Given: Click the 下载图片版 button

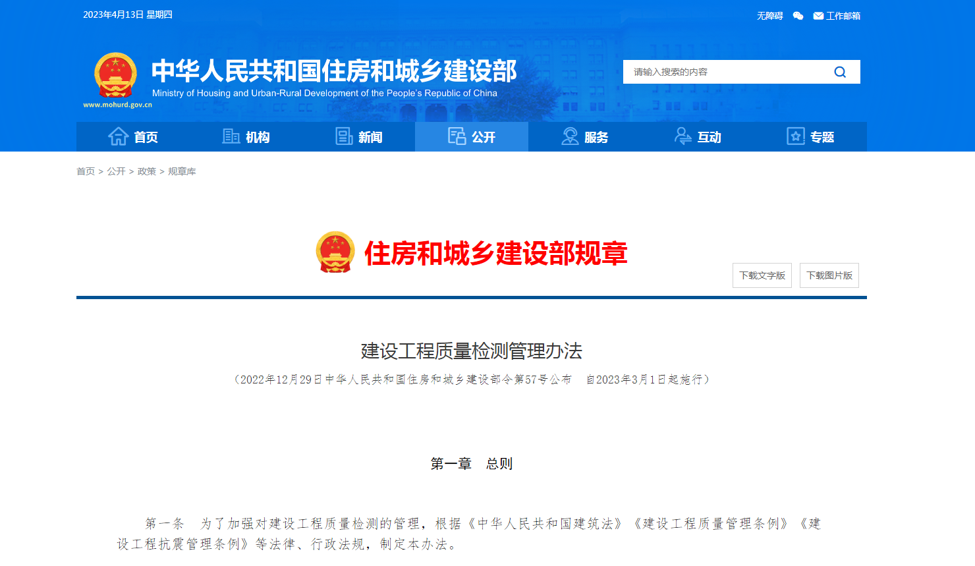Looking at the screenshot, I should (x=829, y=275).
